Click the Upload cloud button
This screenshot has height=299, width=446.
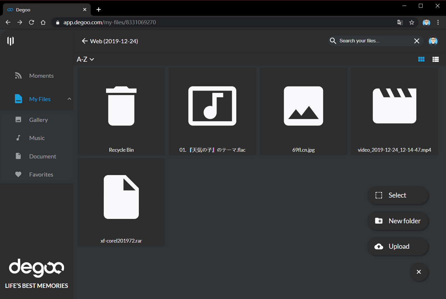[398, 246]
